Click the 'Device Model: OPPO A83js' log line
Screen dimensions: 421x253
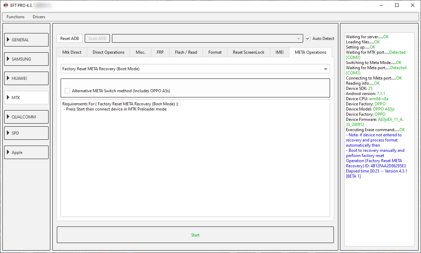[x=370, y=109]
